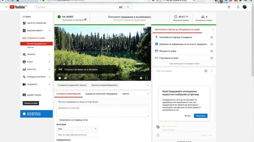Click the Video Manager sidebar icon
The image size is (254, 142).
(24, 31)
